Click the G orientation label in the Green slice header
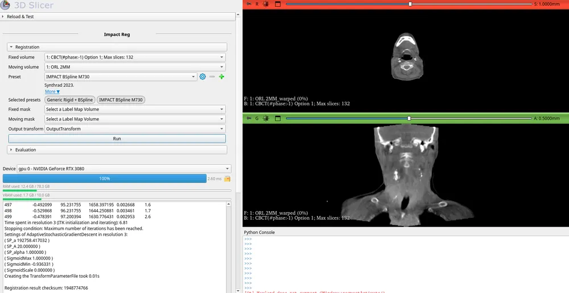The width and height of the screenshot is (569, 293). [x=257, y=118]
